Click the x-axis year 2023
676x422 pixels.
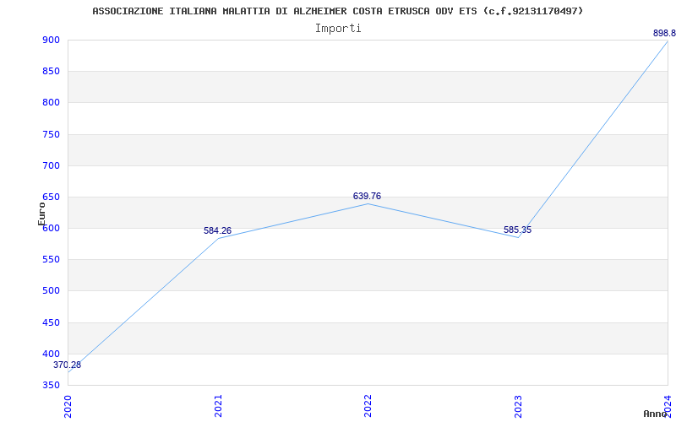tap(518, 406)
